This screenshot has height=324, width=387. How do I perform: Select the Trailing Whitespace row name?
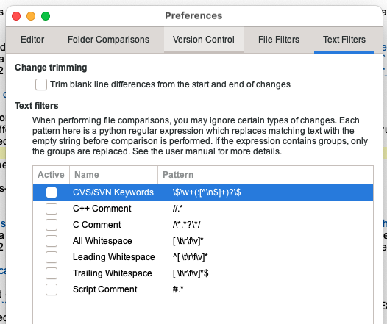point(113,273)
